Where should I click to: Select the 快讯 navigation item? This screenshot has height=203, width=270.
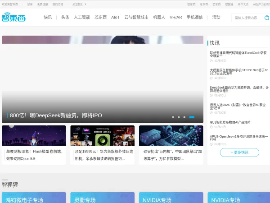click(x=48, y=17)
